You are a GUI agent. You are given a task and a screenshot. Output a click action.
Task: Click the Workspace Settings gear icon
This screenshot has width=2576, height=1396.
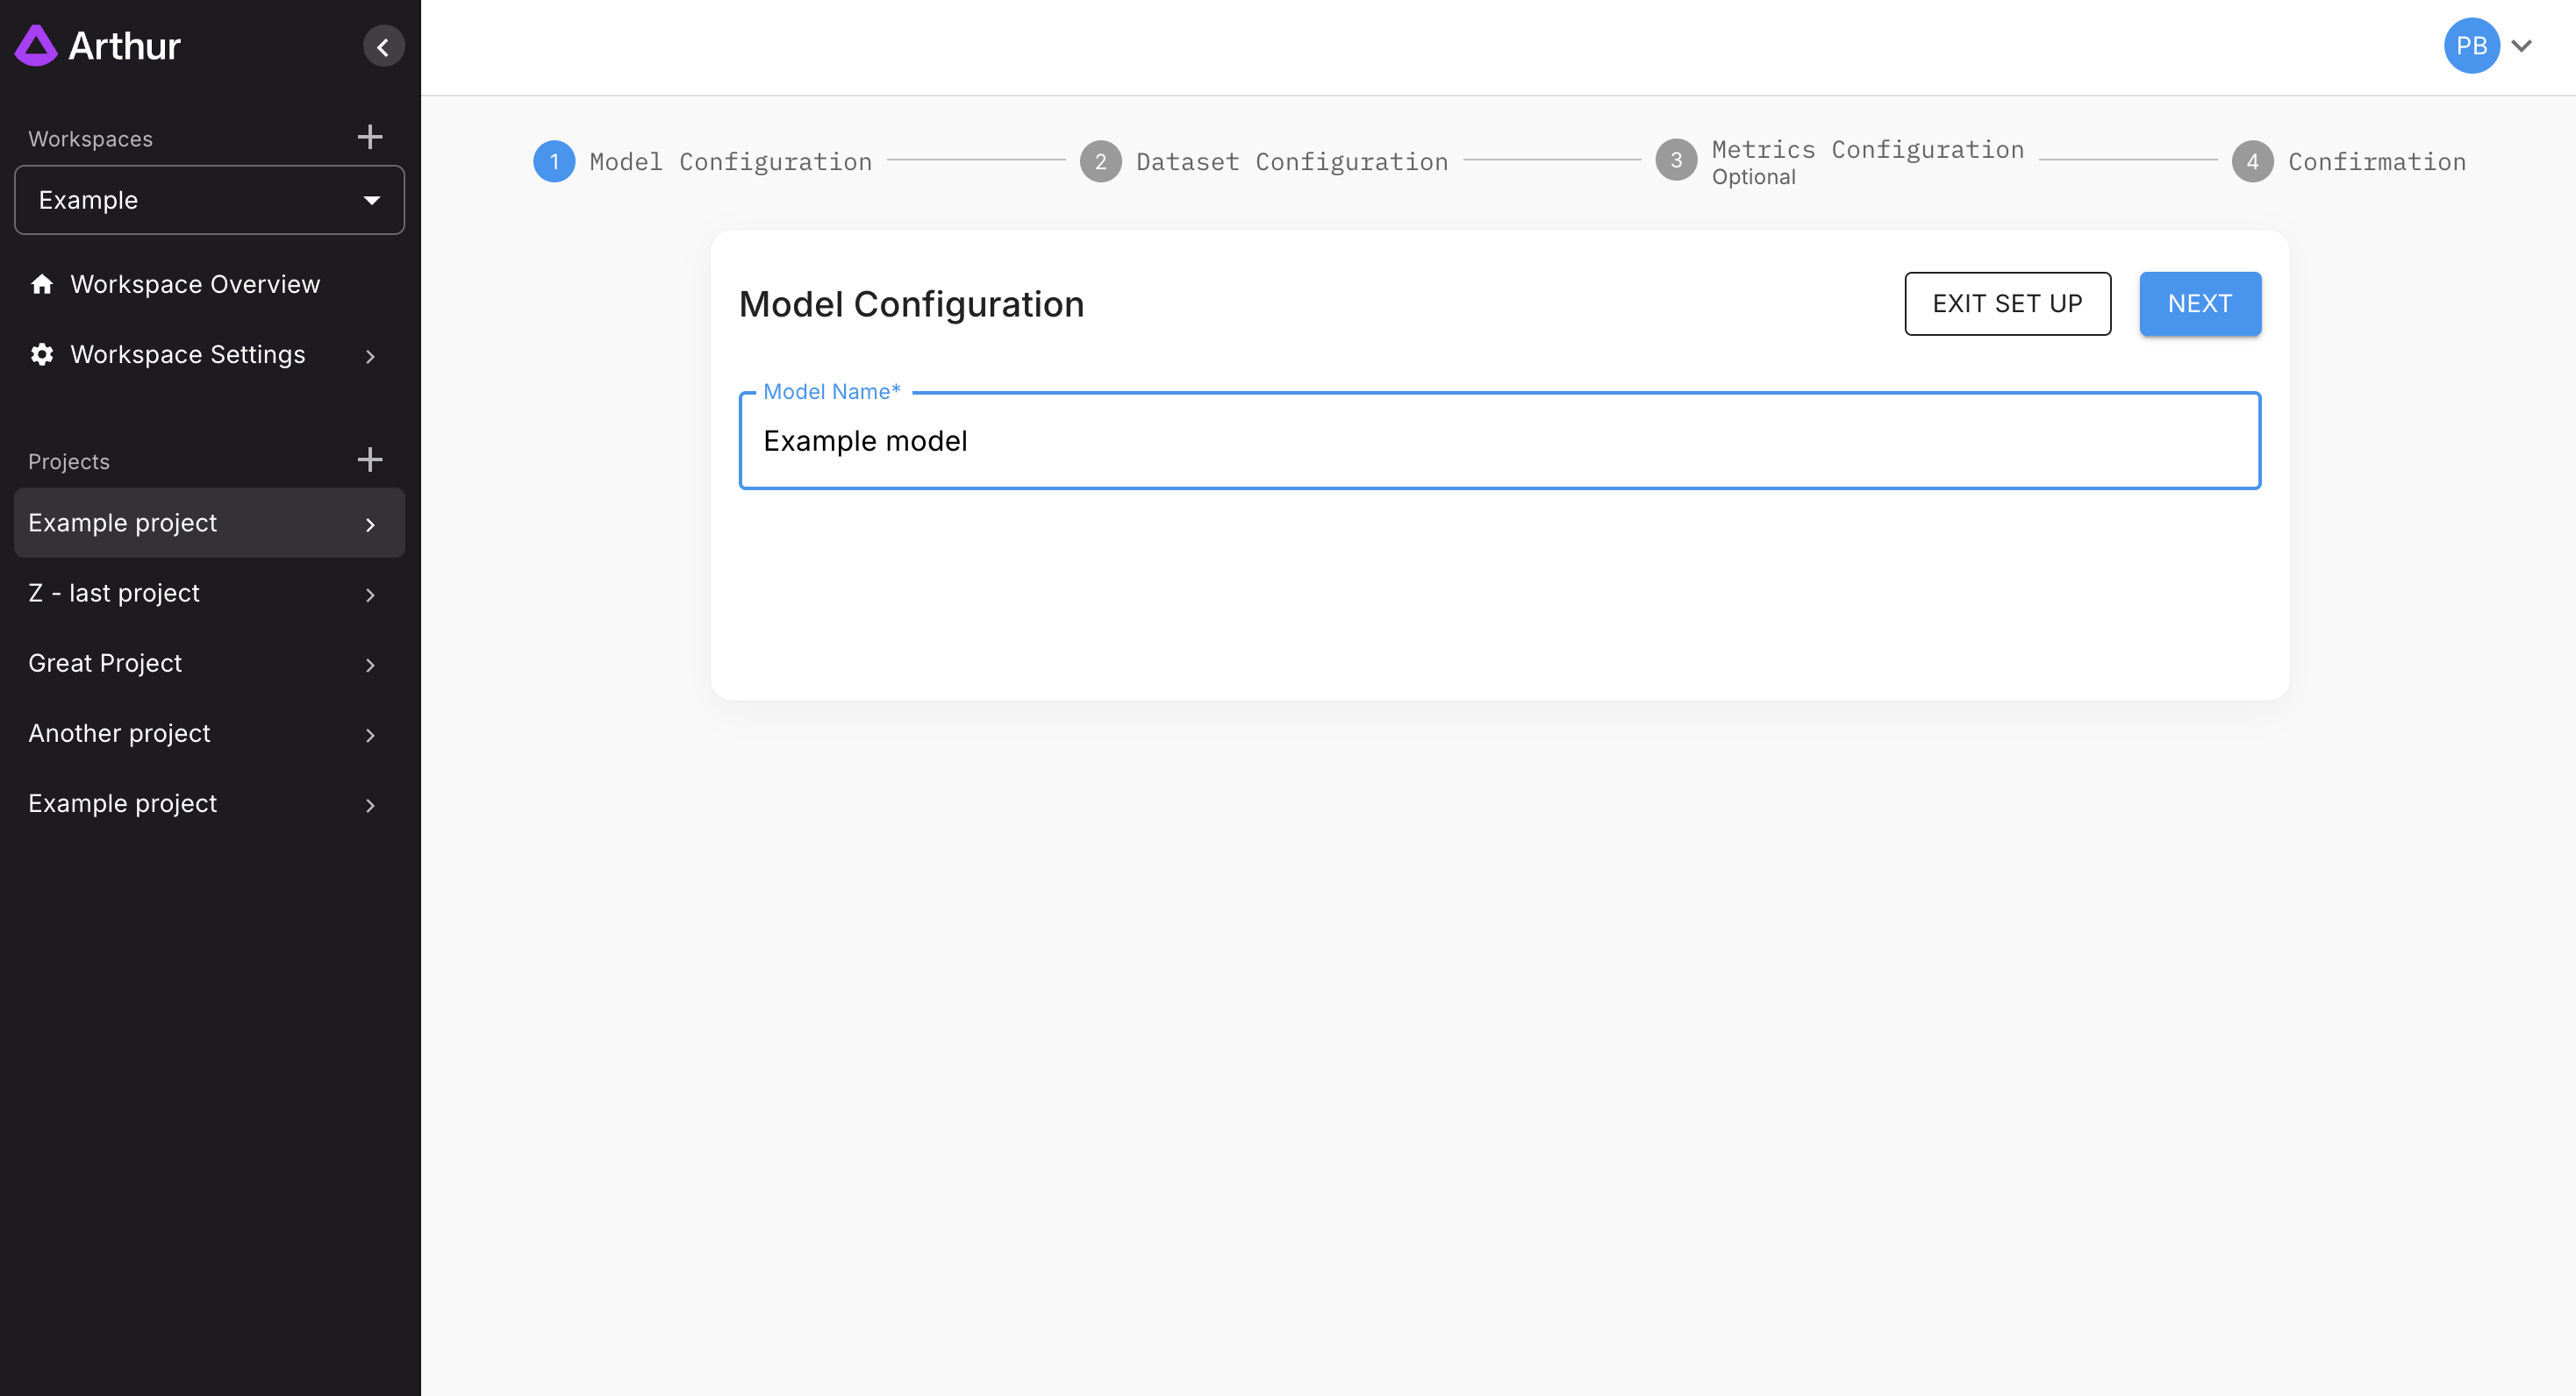point(42,355)
